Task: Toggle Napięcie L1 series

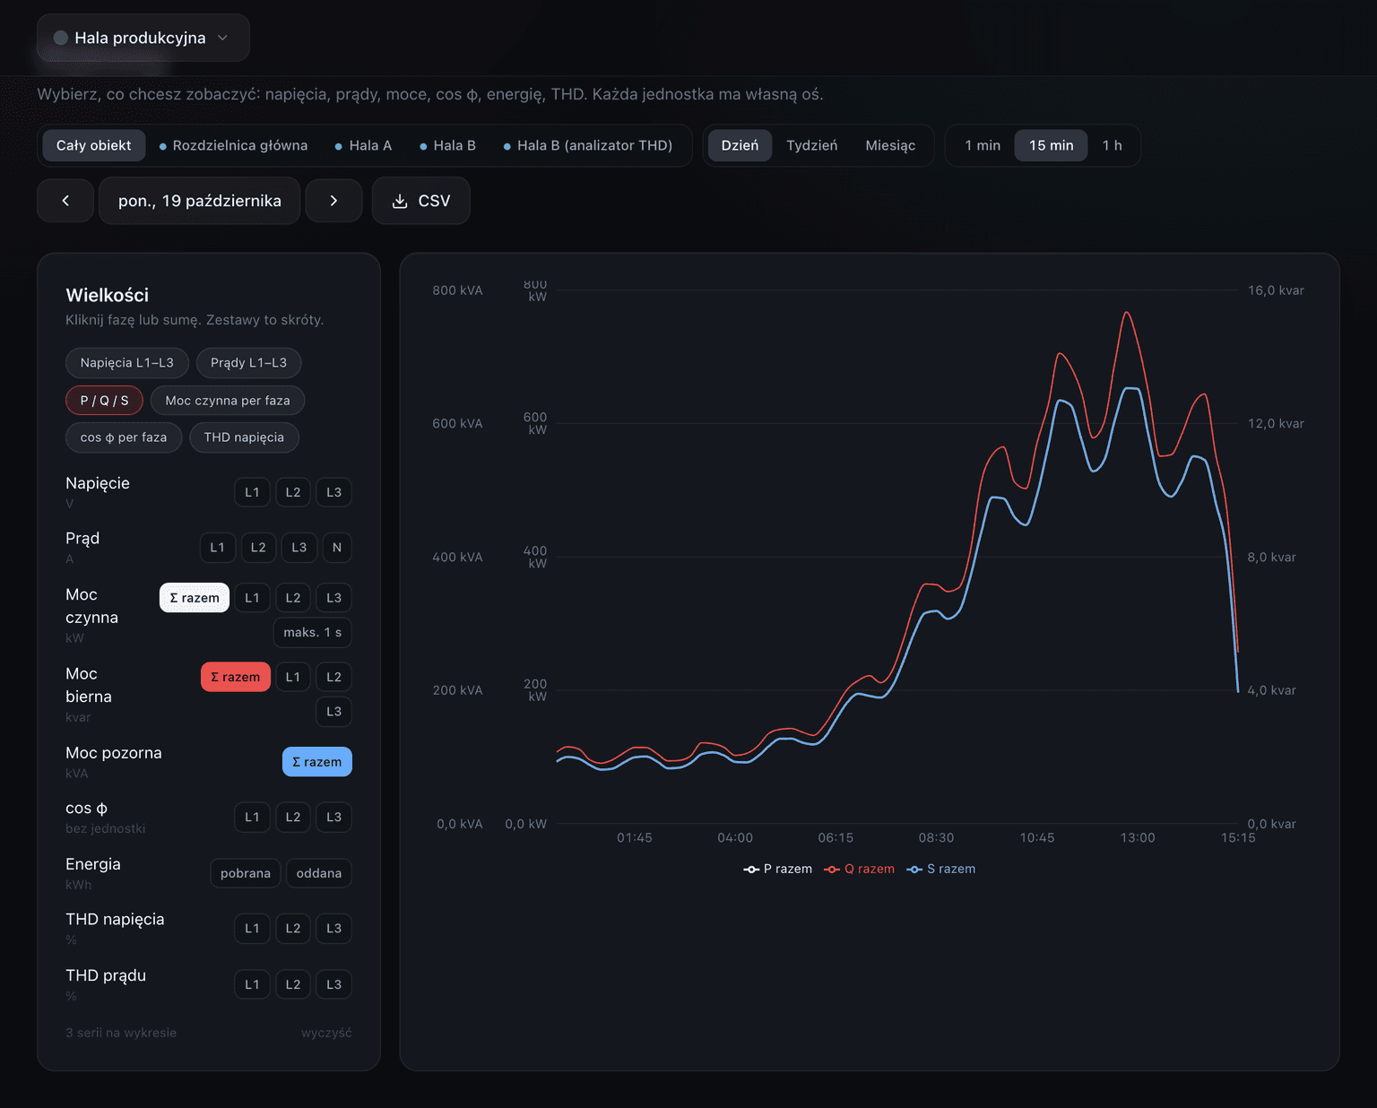Action: point(252,492)
